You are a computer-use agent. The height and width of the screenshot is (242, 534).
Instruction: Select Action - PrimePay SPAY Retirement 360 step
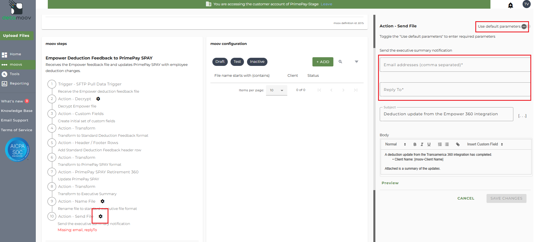[98, 172]
